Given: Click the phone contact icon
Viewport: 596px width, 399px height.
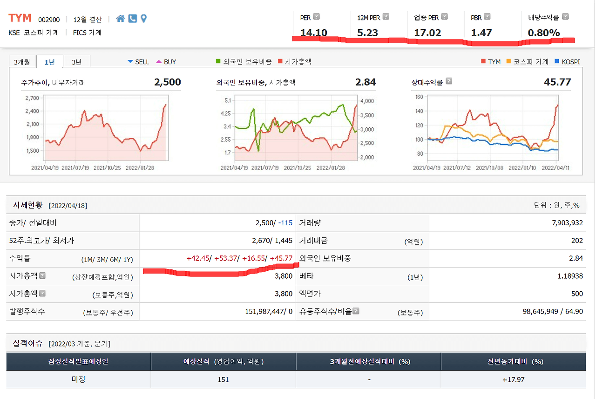Looking at the screenshot, I should [x=133, y=19].
